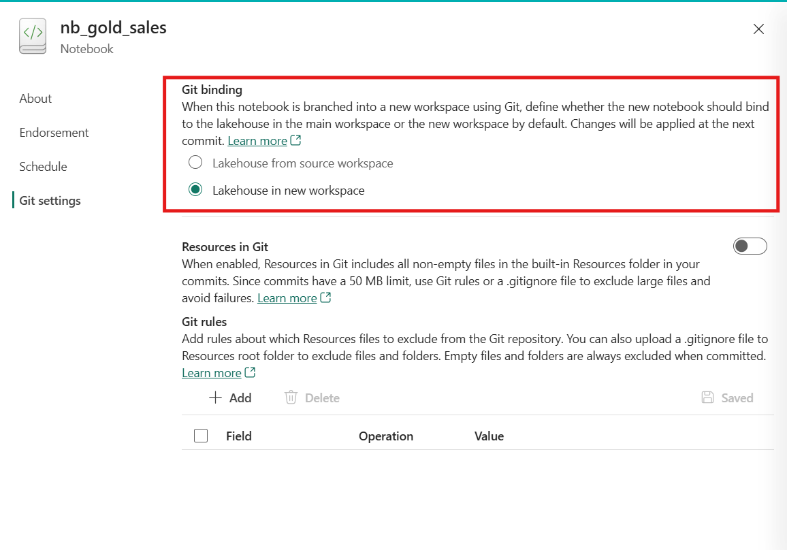Click the nb_gold_sales title text
Image resolution: width=787 pixels, height=550 pixels.
coord(114,28)
